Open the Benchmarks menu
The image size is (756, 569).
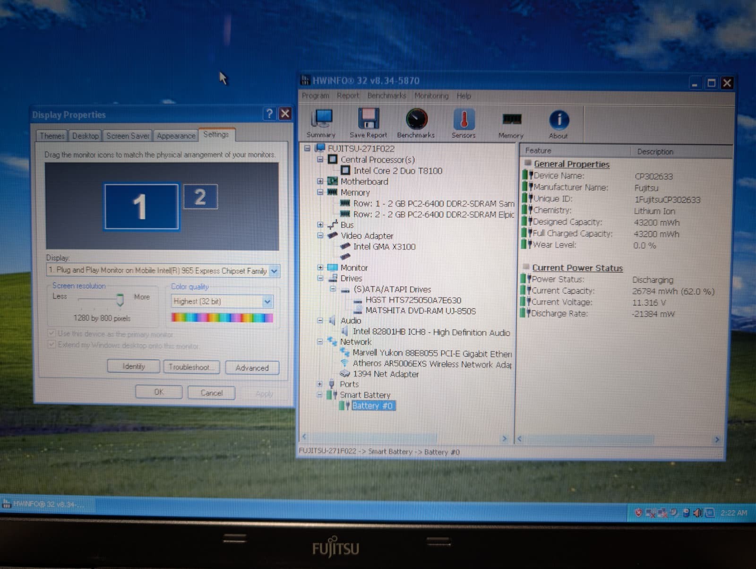[387, 95]
